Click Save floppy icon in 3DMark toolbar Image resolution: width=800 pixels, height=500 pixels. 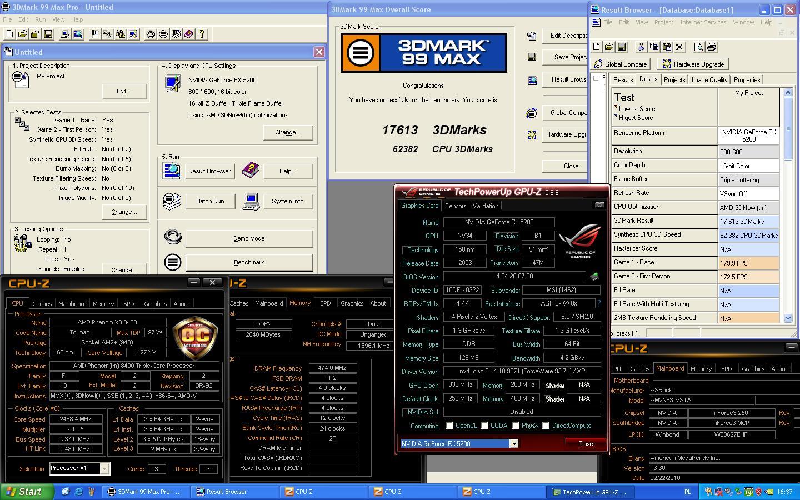(48, 34)
